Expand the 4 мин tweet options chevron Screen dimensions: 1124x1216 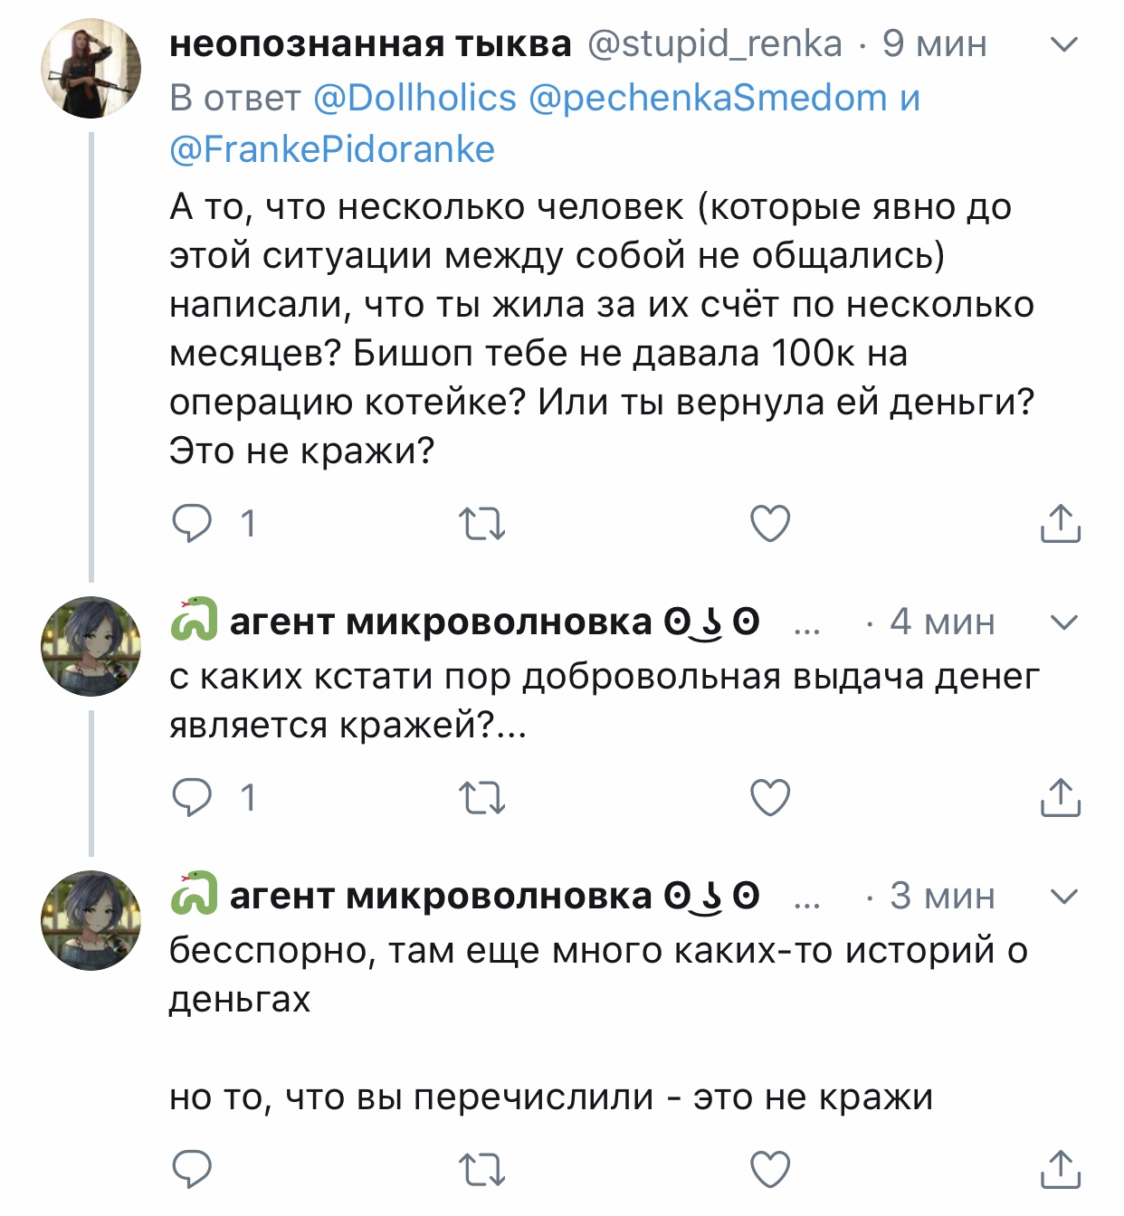[x=1065, y=622]
